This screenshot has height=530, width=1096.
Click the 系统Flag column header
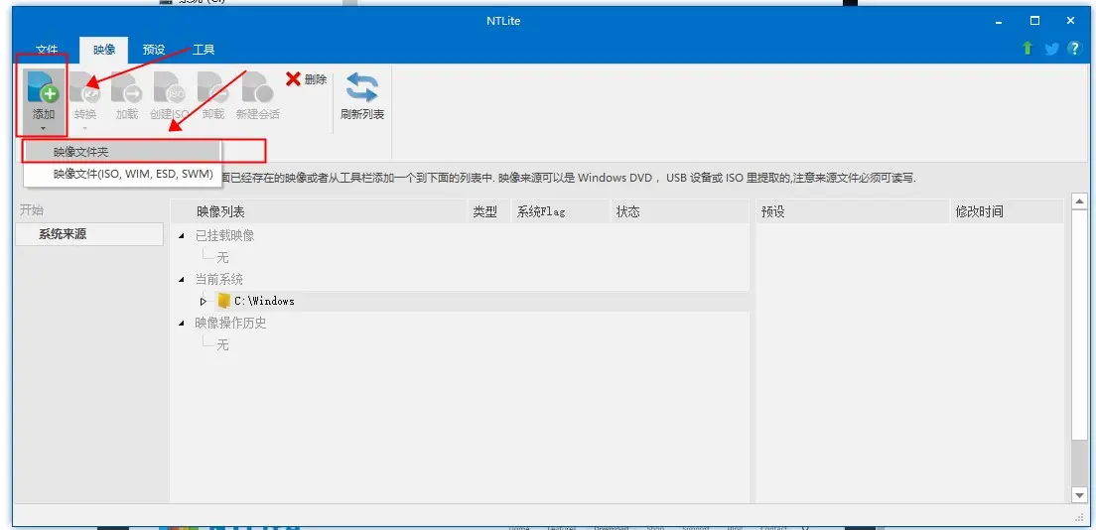point(561,211)
